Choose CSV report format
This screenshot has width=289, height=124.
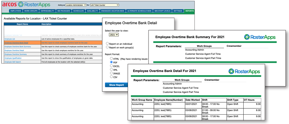point(111,77)
